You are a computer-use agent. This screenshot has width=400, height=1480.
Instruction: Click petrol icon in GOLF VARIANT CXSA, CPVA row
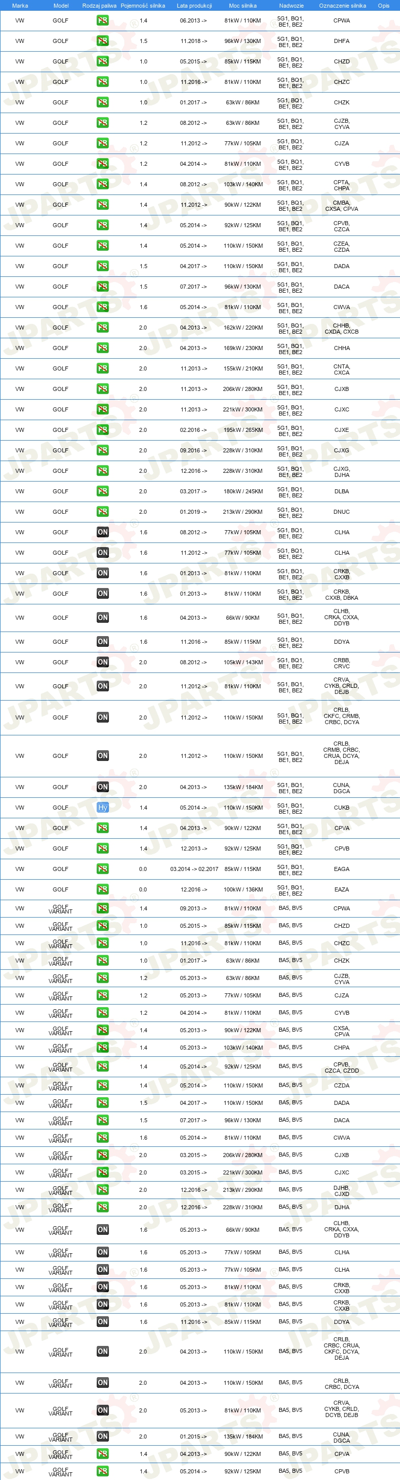coord(103,1030)
